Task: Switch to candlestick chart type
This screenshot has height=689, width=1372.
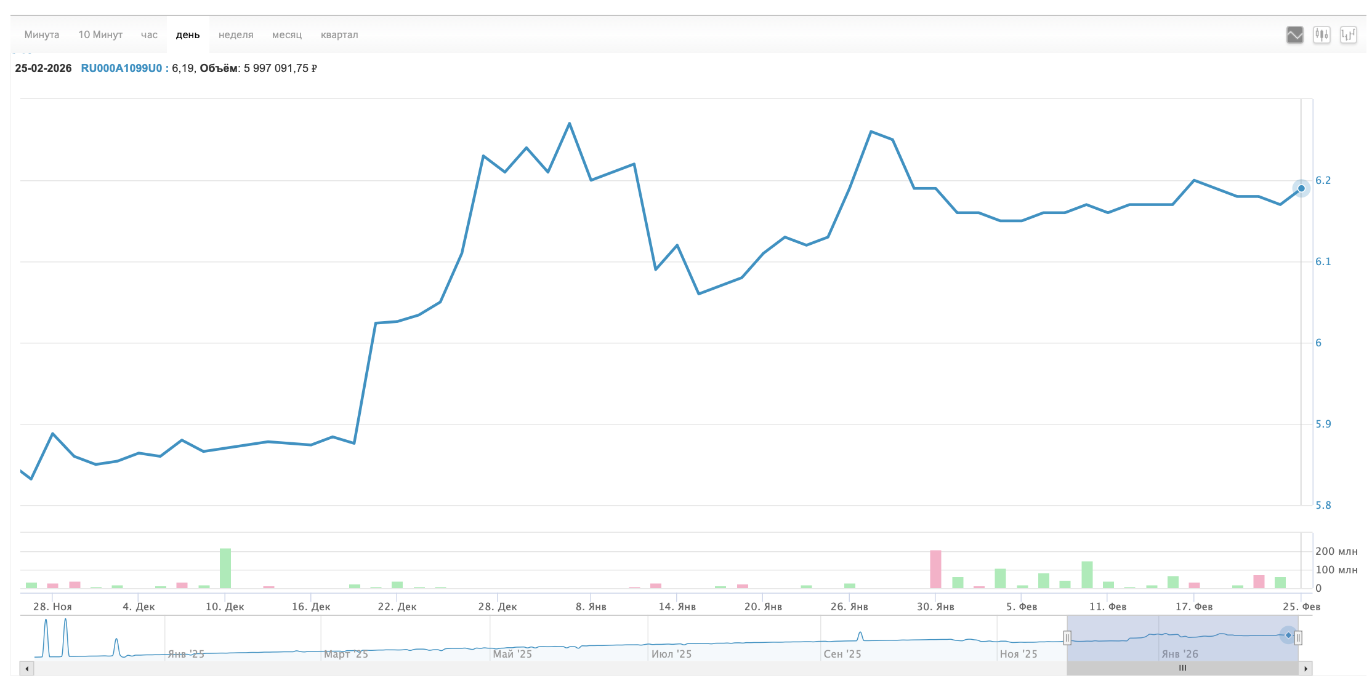Action: (x=1322, y=35)
